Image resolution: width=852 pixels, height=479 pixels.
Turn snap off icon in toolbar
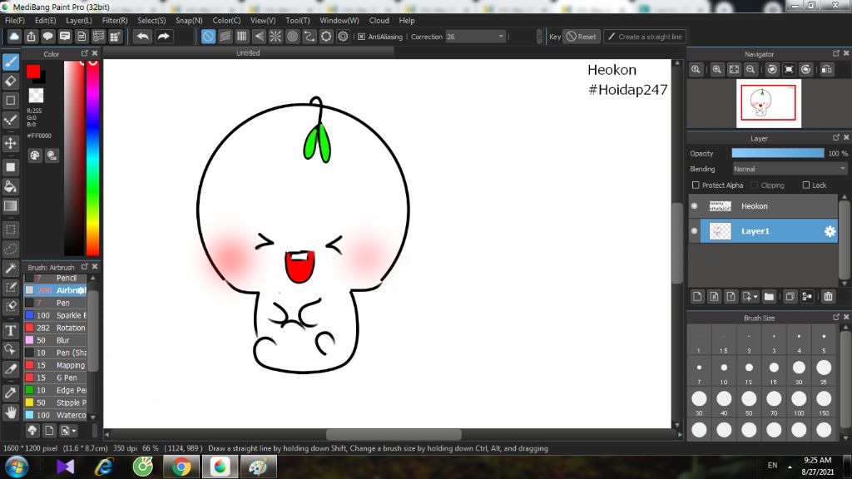click(208, 37)
